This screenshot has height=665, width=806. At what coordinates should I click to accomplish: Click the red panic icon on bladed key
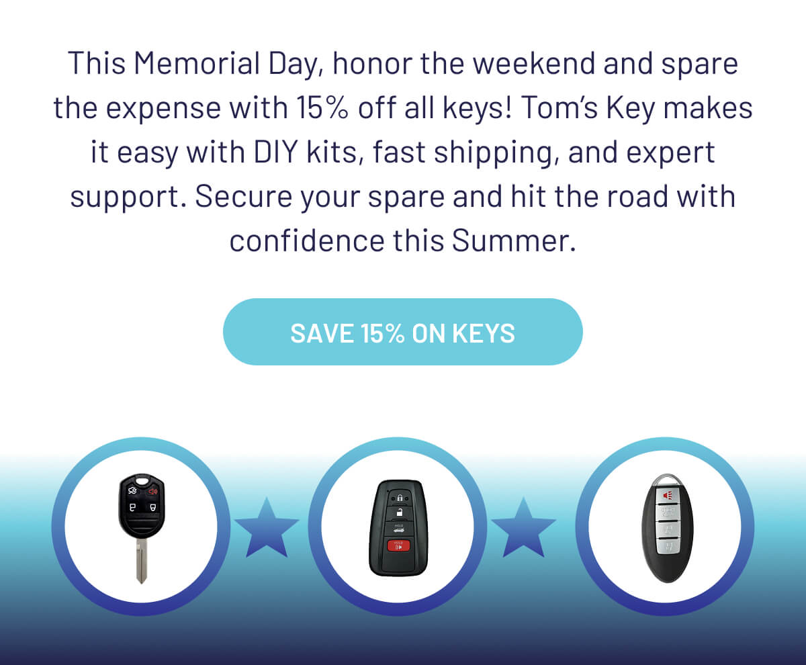pos(153,492)
